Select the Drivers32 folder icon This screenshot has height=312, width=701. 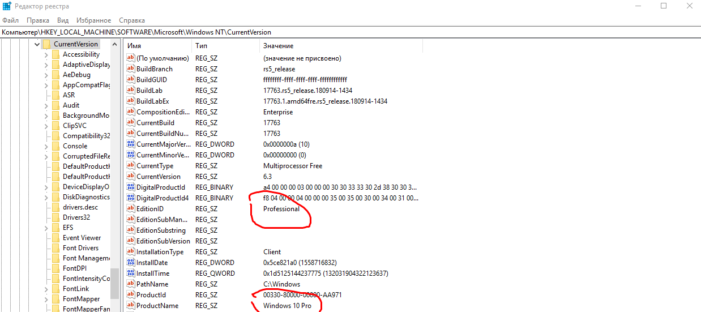click(55, 217)
